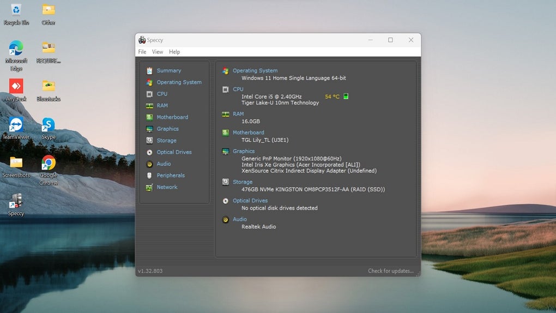Click Audio speaker icon in summary pane

click(226, 220)
